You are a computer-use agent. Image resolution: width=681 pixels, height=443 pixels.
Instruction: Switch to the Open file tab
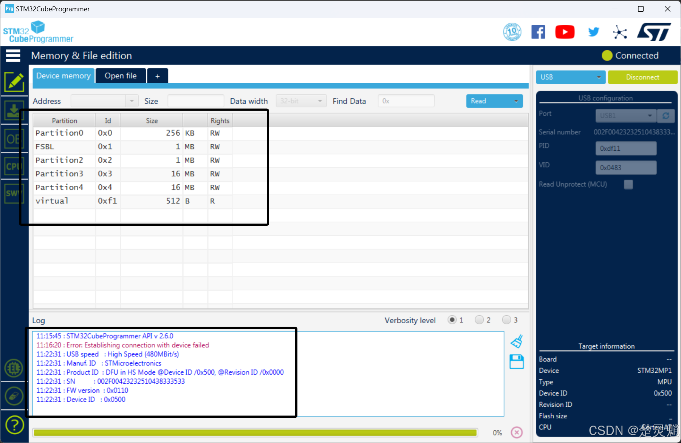[x=121, y=76]
